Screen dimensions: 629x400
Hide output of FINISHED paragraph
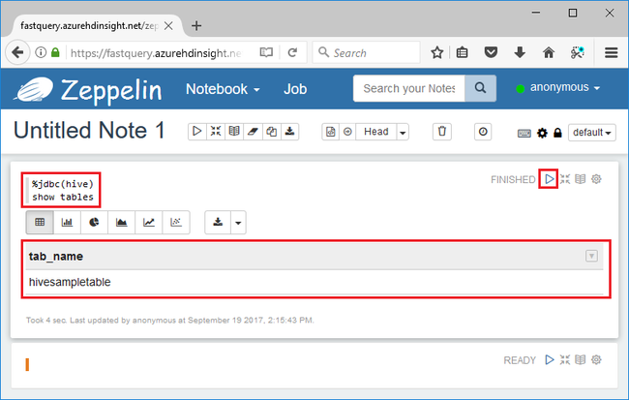pyautogui.click(x=581, y=179)
